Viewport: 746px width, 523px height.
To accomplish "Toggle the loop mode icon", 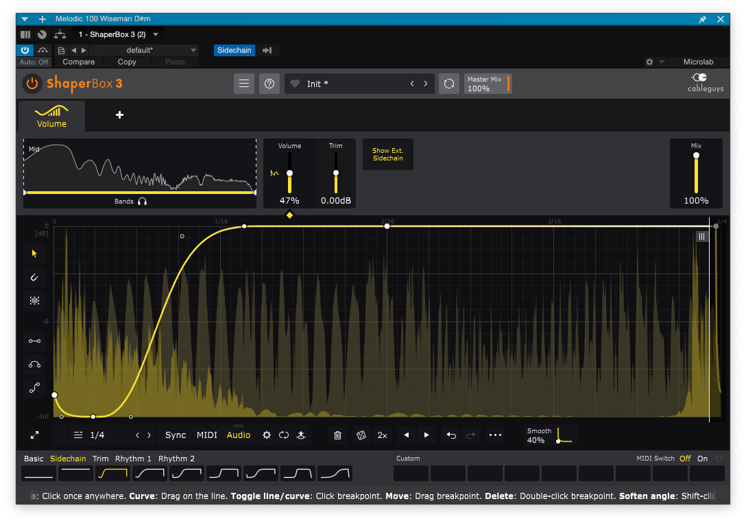I will (x=284, y=435).
